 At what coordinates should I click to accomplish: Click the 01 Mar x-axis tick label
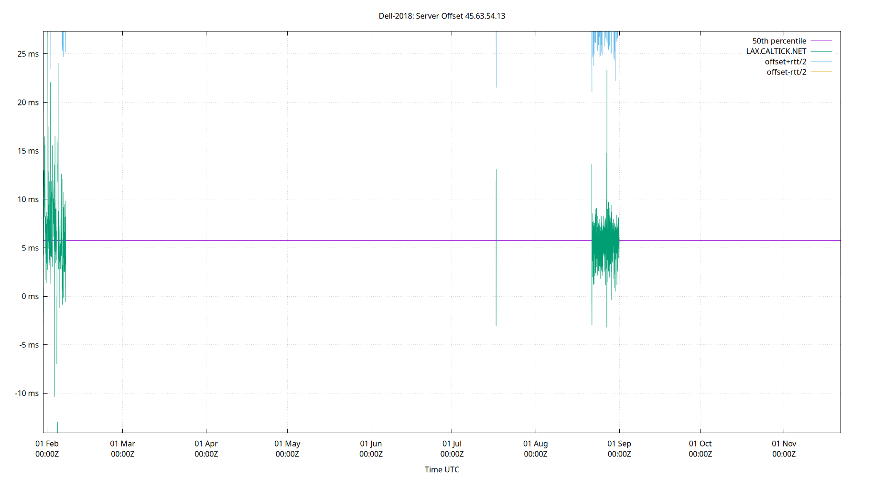click(x=122, y=448)
